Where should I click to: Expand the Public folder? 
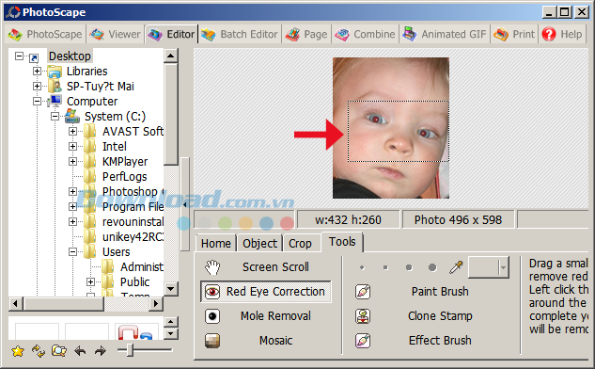pos(90,282)
